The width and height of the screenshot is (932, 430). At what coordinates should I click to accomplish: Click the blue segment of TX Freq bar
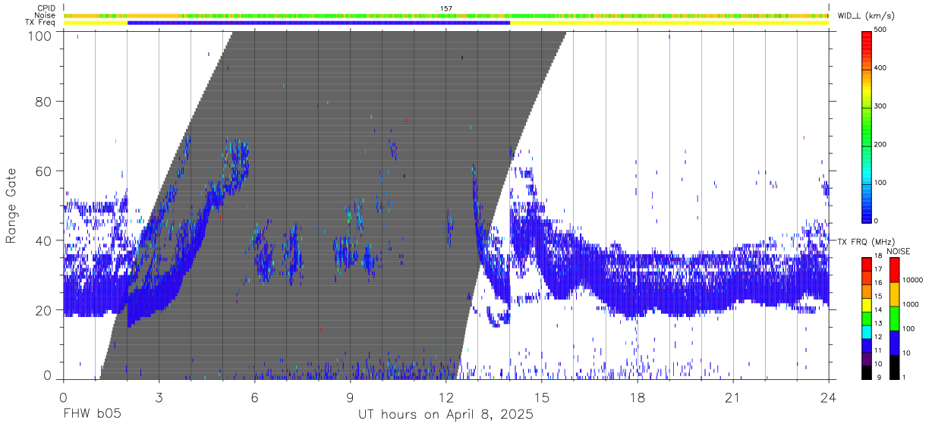point(319,23)
